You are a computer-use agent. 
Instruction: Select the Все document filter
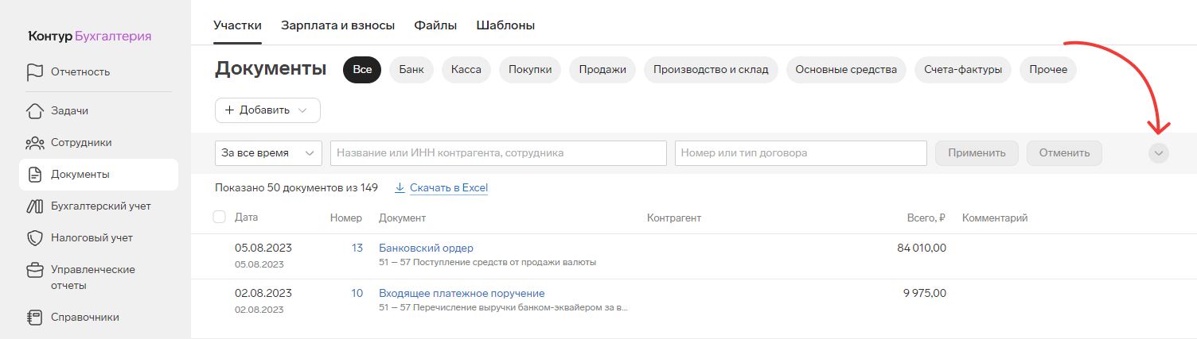362,69
